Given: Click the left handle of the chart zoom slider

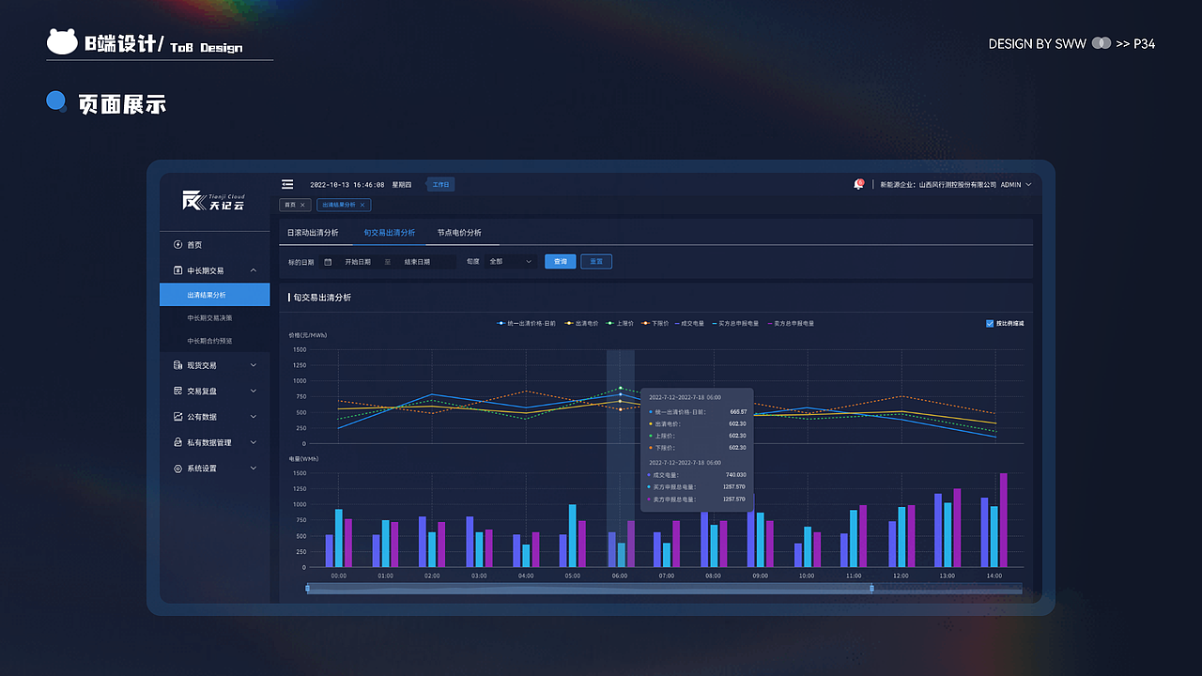Looking at the screenshot, I should 307,589.
